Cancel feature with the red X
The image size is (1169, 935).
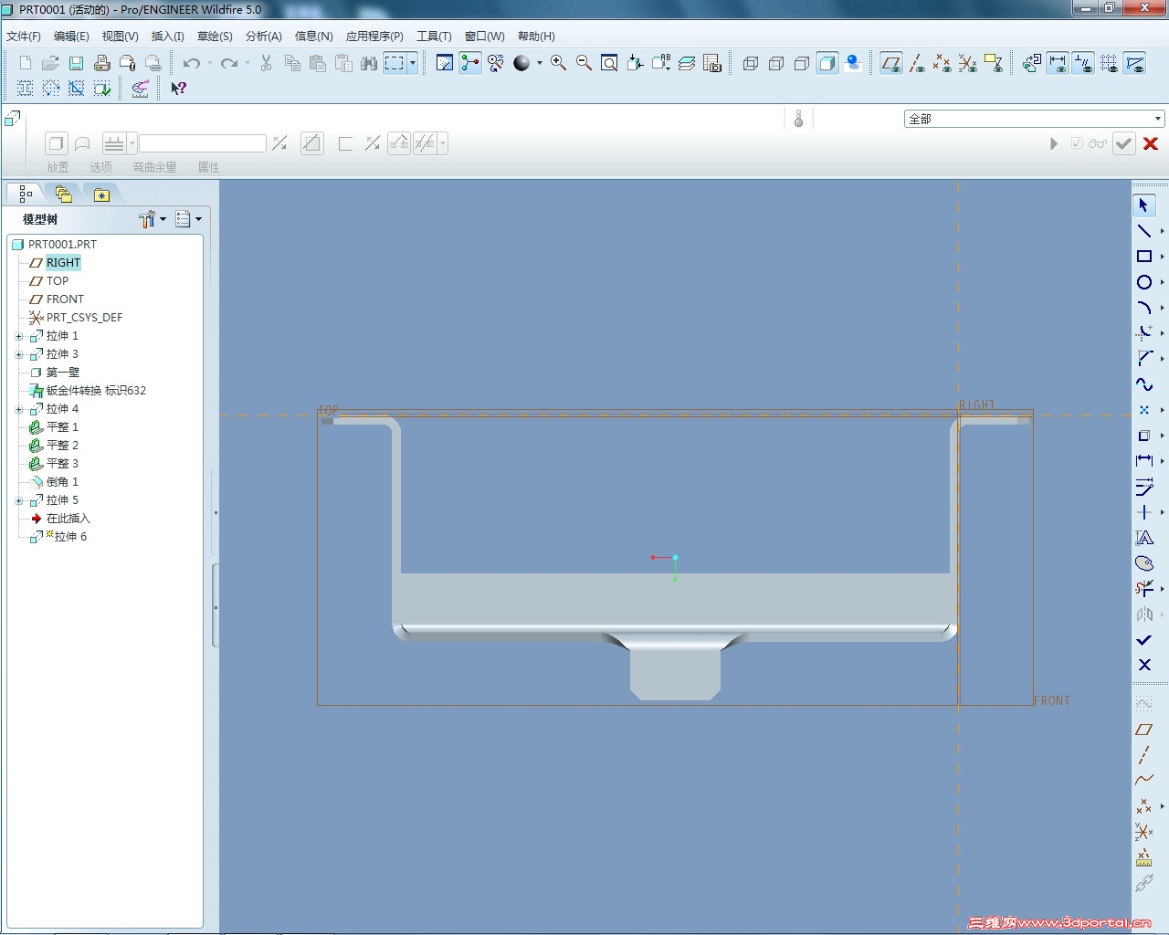click(1151, 143)
